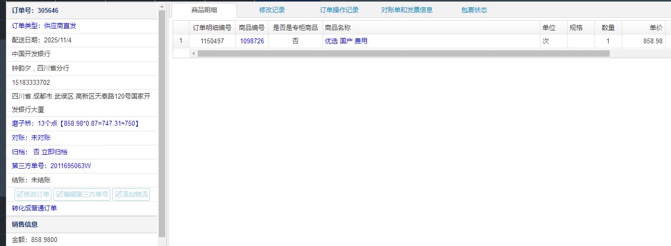The width and height of the screenshot is (671, 246).
Task: Open the 修改记录 tab
Action: tap(272, 10)
